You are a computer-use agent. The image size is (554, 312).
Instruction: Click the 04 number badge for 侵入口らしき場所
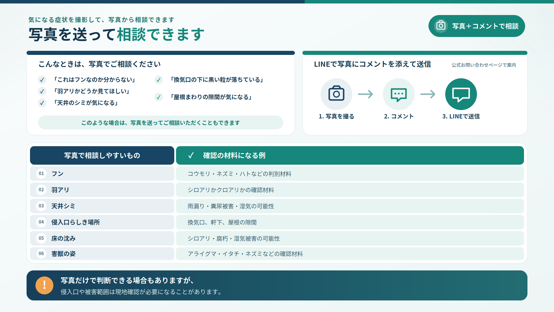pos(41,222)
